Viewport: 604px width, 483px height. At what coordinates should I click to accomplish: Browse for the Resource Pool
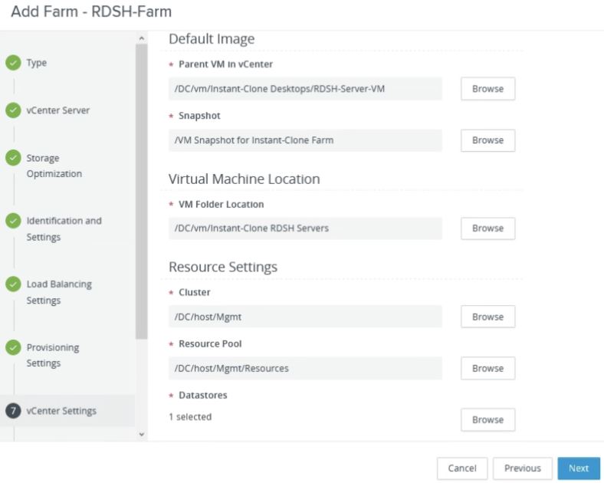coord(487,368)
